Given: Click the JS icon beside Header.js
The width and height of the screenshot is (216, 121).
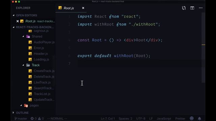Looking at the screenshot, I should [30, 54].
